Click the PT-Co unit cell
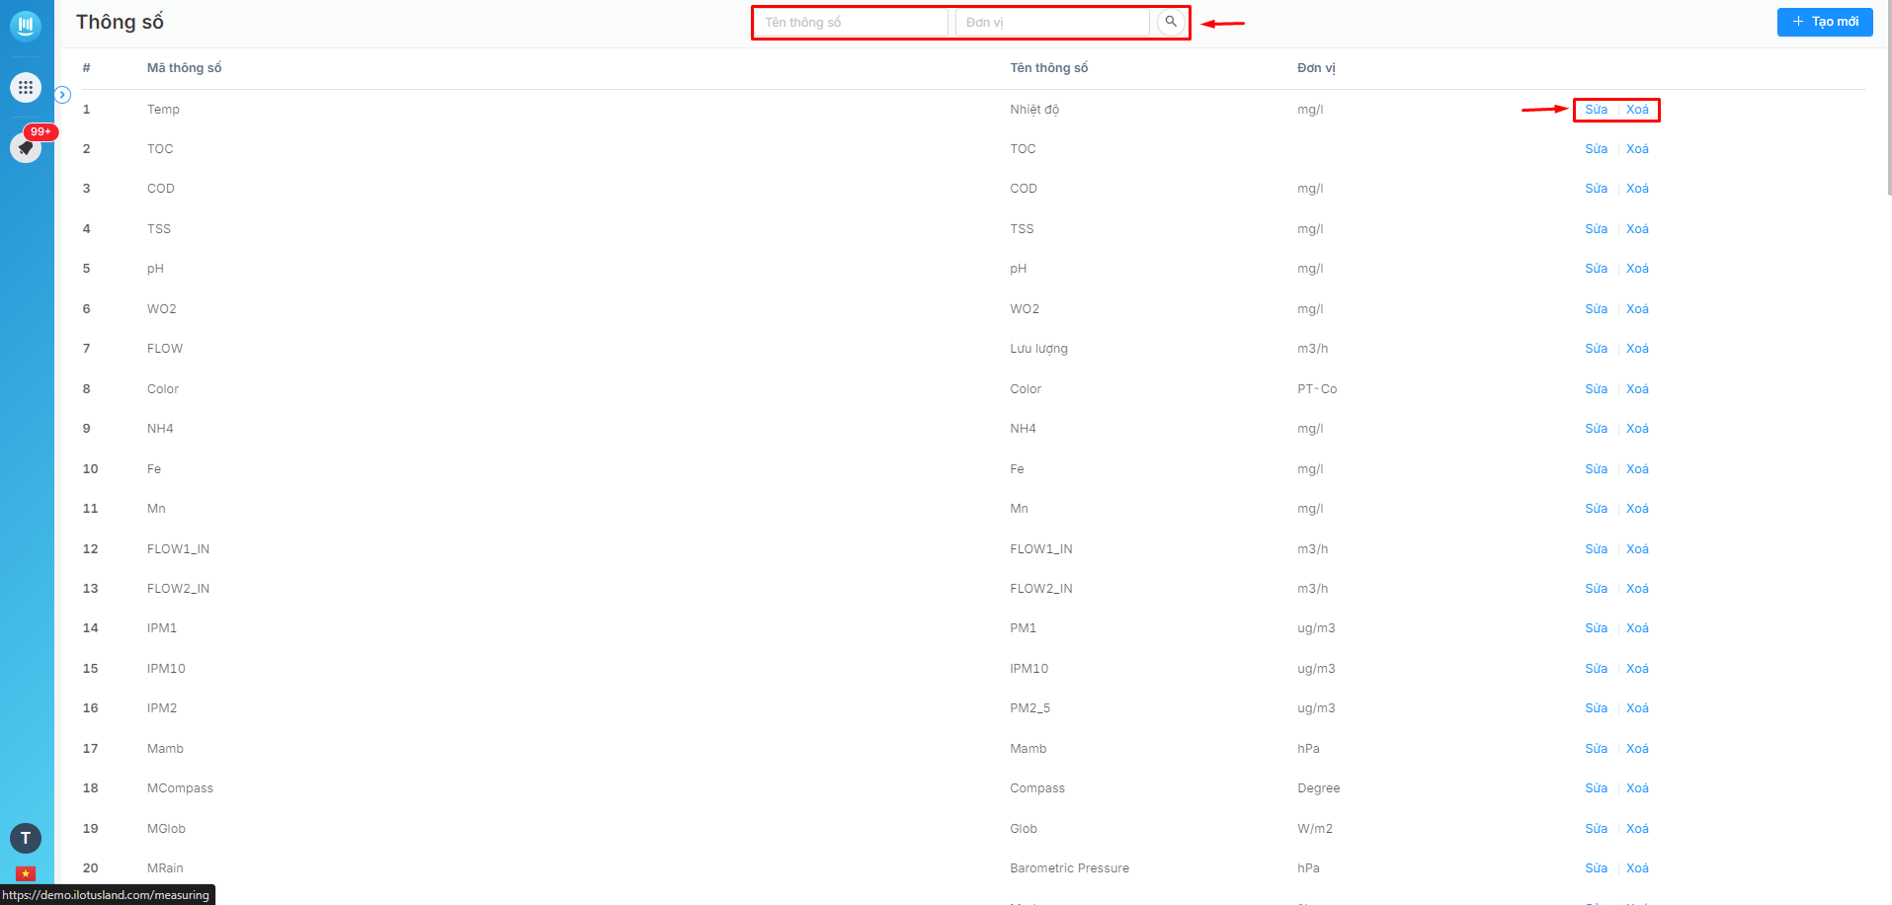 [x=1317, y=389]
